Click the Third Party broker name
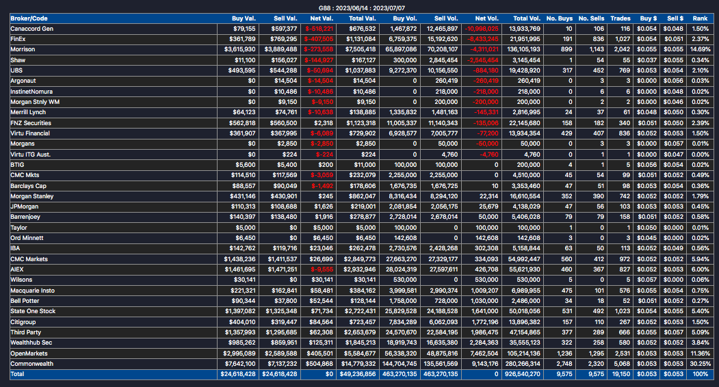 (26, 332)
